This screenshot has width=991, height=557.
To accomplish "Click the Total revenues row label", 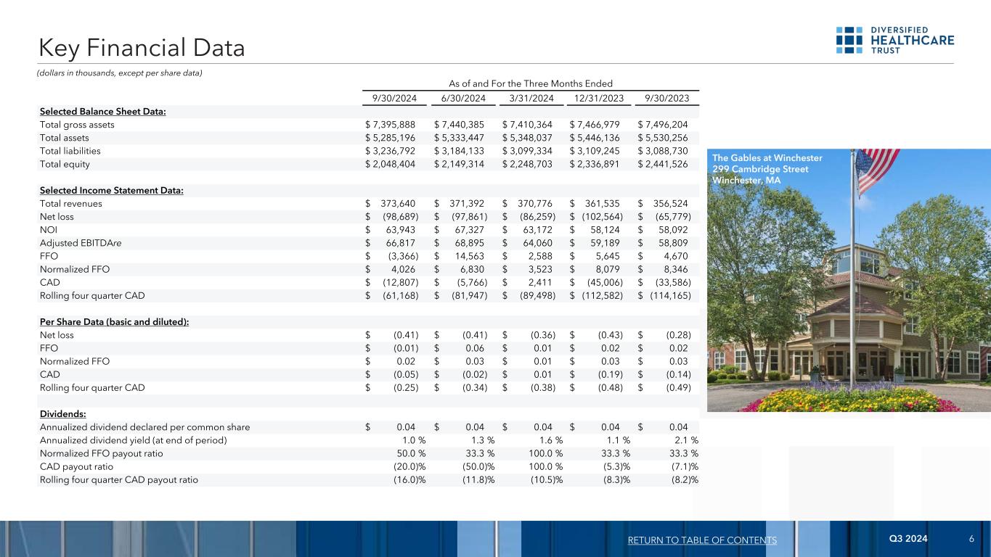I will [x=70, y=204].
